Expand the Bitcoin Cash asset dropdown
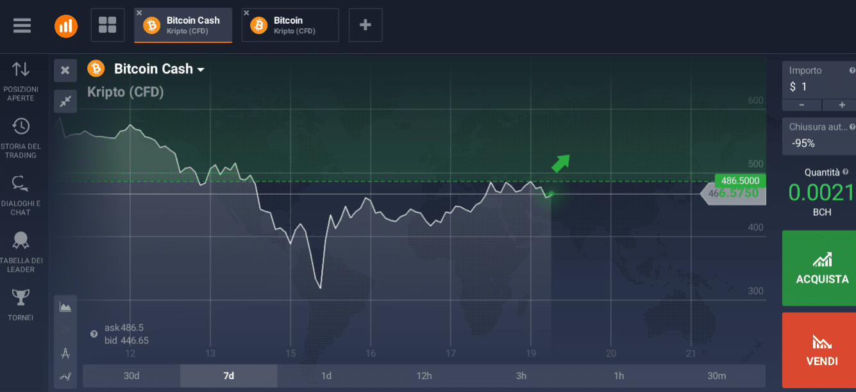The width and height of the screenshot is (856, 392). coord(201,69)
